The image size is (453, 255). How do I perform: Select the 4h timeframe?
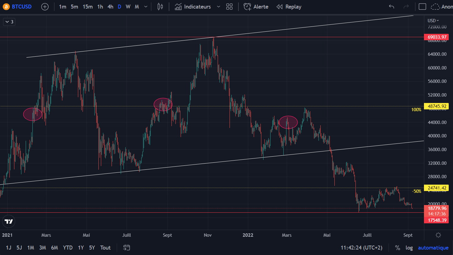(110, 7)
